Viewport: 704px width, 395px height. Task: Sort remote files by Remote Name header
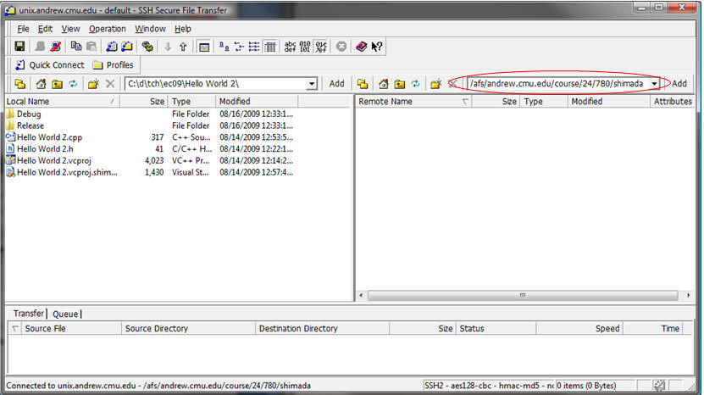(x=413, y=102)
